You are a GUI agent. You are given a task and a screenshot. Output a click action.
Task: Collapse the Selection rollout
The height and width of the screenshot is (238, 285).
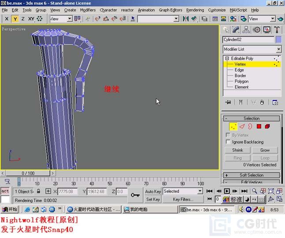[x=251, y=118]
